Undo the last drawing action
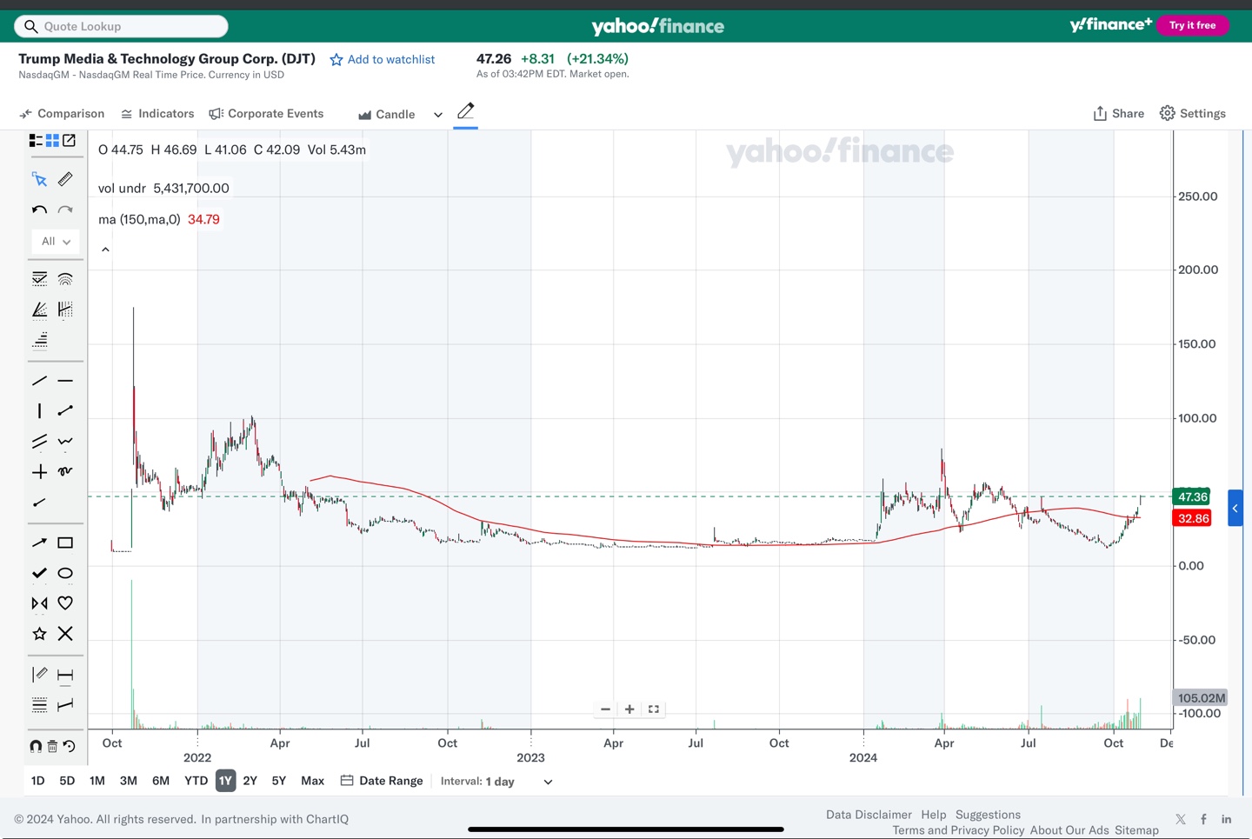The width and height of the screenshot is (1252, 839). [x=39, y=210]
